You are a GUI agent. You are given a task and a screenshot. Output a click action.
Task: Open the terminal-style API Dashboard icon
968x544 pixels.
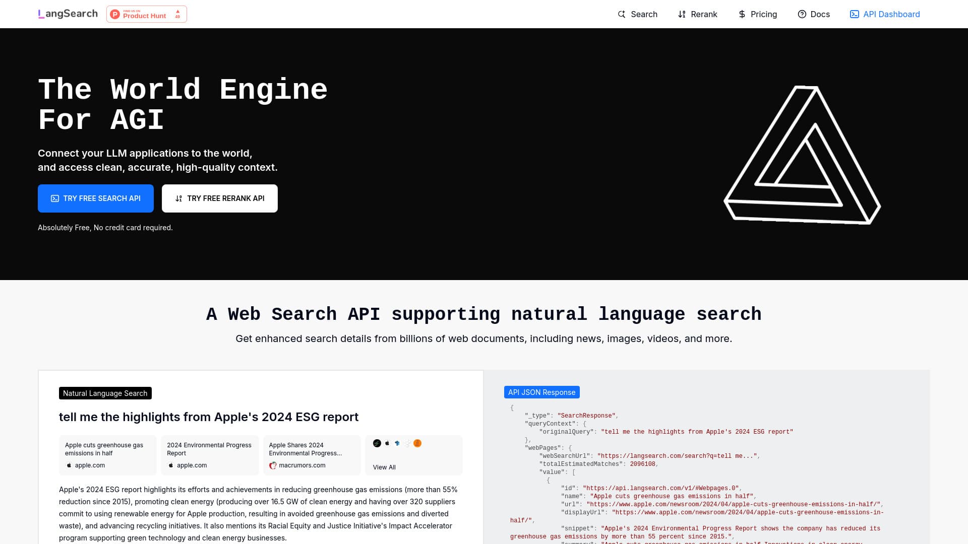pos(855,14)
